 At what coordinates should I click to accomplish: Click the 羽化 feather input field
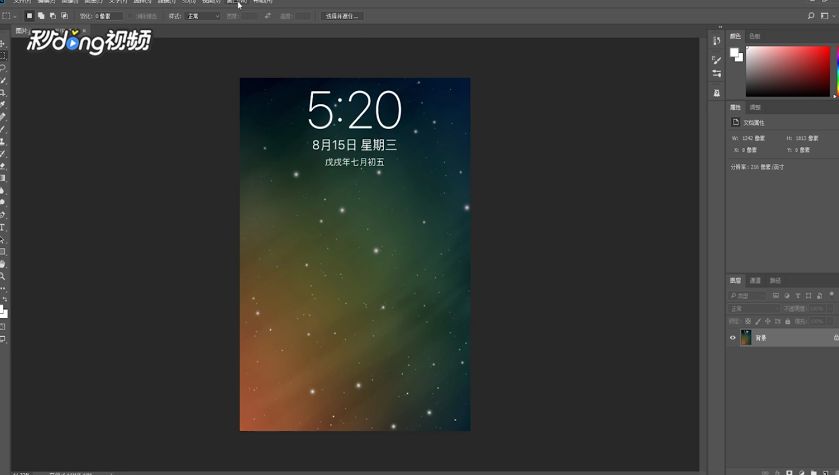[109, 16]
